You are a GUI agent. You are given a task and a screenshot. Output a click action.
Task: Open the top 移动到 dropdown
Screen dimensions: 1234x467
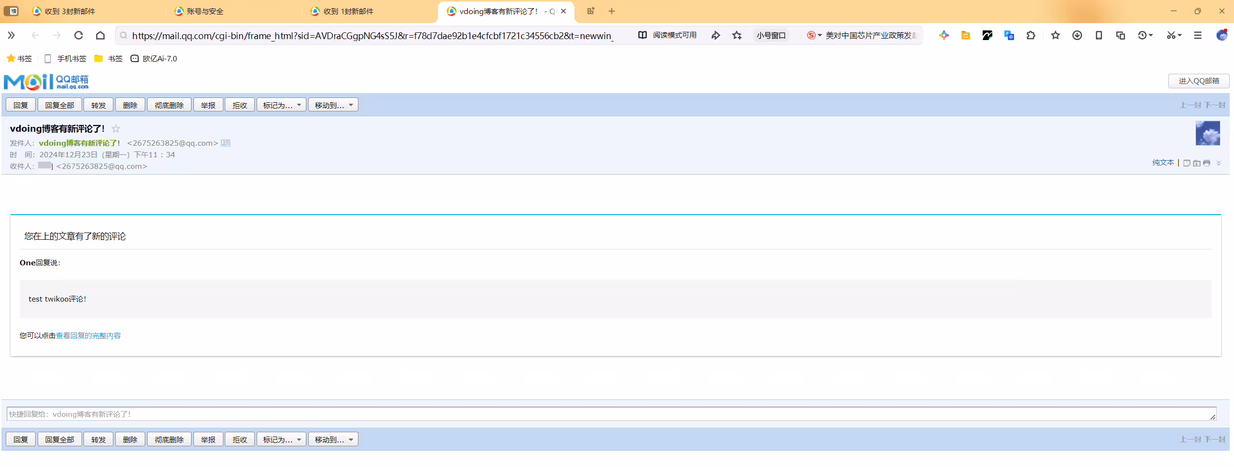[333, 105]
